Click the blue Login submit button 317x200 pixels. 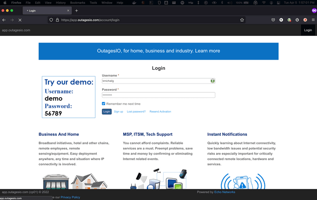pyautogui.click(x=107, y=111)
